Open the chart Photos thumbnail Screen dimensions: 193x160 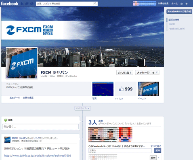[x=103, y=89]
